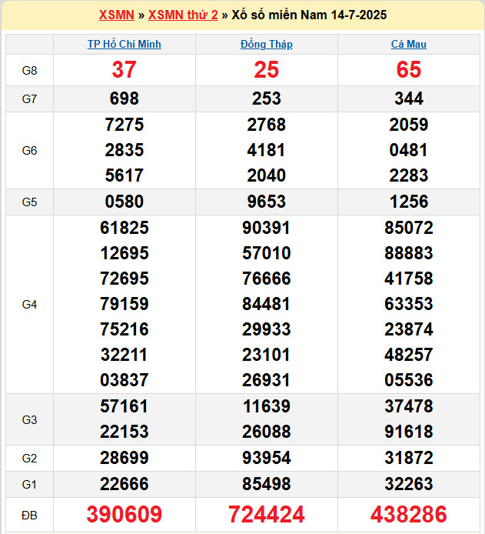Select the G6 number 2040
This screenshot has height=534, width=485.
point(266,175)
